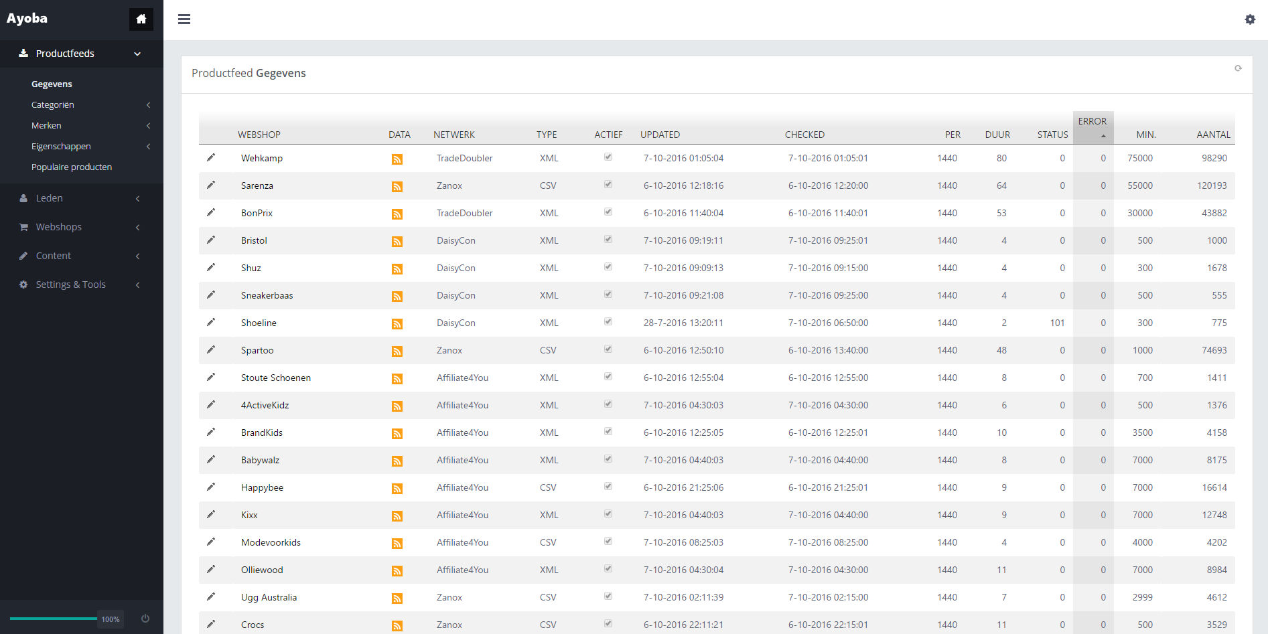Open the Kixx RSS feed icon
Viewport: 1268px width, 634px height.
[397, 516]
